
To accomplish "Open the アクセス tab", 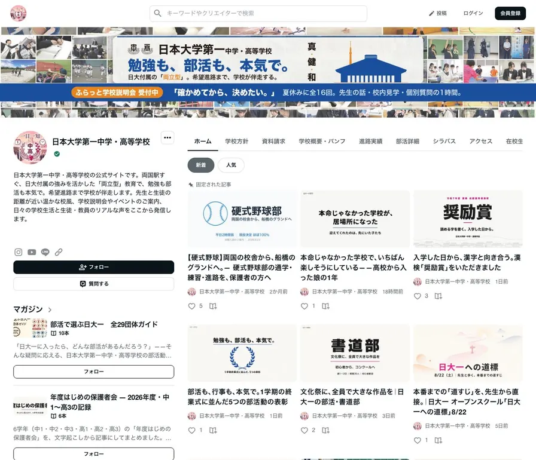I will click(x=481, y=141).
